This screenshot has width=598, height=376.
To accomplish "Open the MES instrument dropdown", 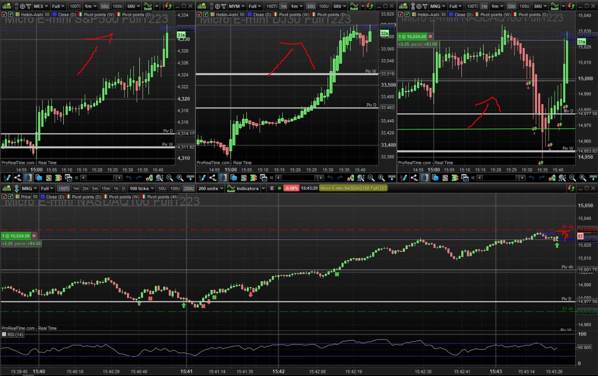I will [41, 6].
